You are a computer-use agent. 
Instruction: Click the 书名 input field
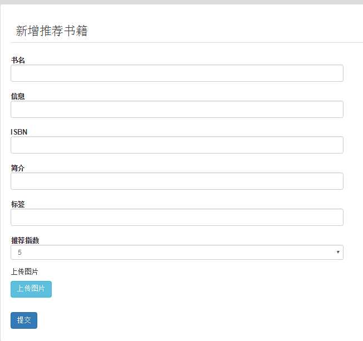(176, 73)
